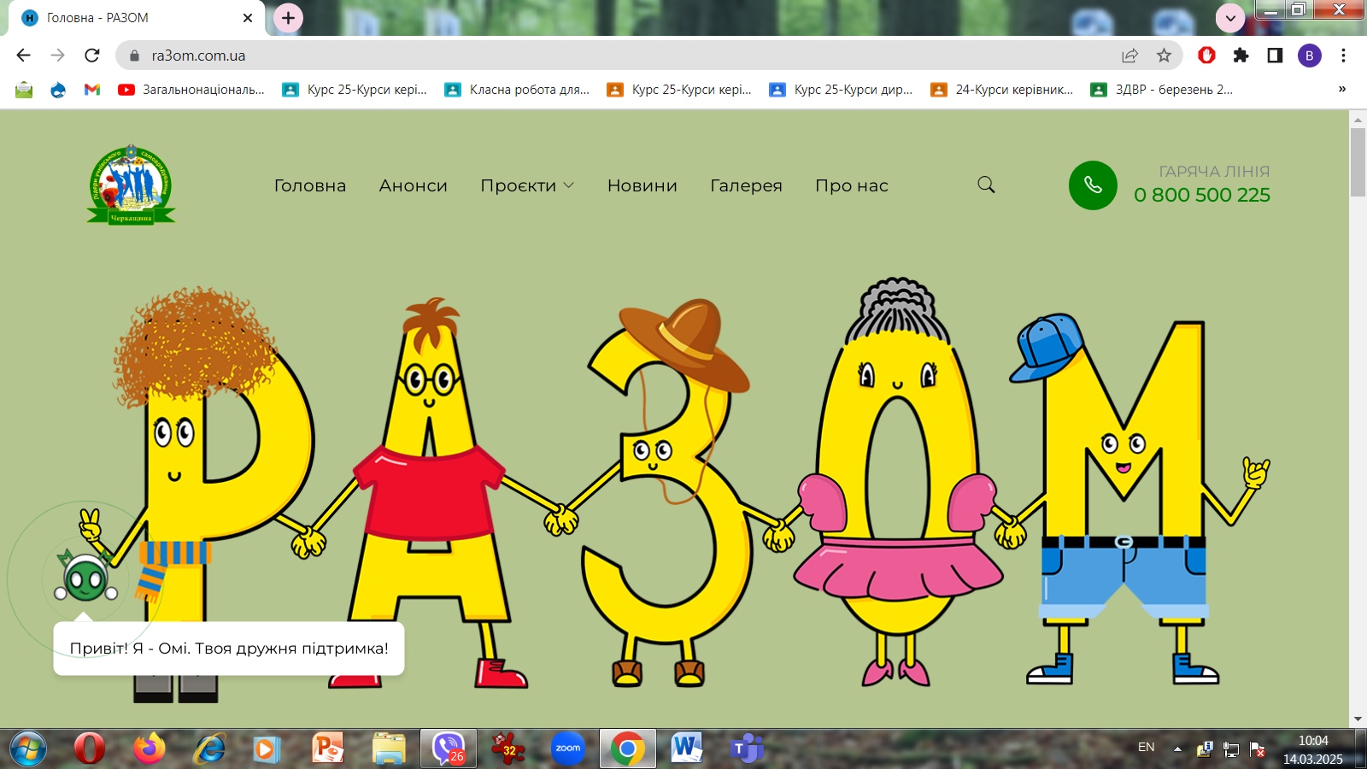This screenshot has width=1367, height=769.
Task: Open the Chrome profile avatar B
Action: [1309, 56]
